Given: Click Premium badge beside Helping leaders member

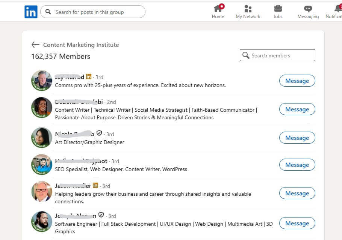Looking at the screenshot, I should coord(95,185).
